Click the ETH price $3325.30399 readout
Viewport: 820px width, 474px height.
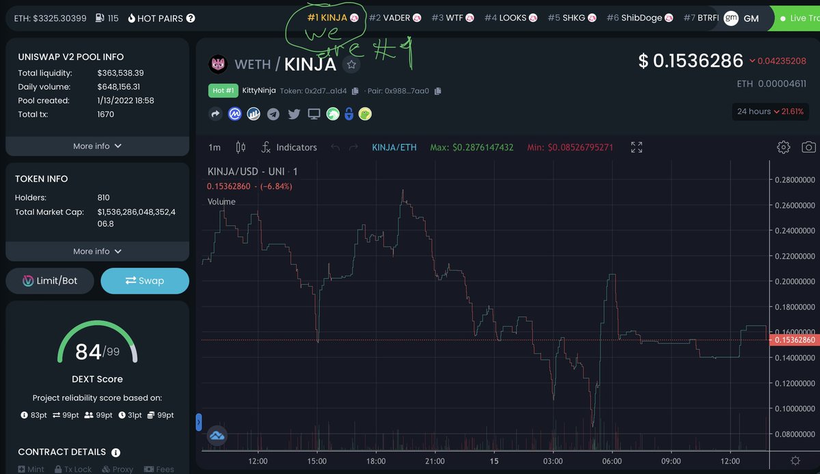[x=50, y=18]
